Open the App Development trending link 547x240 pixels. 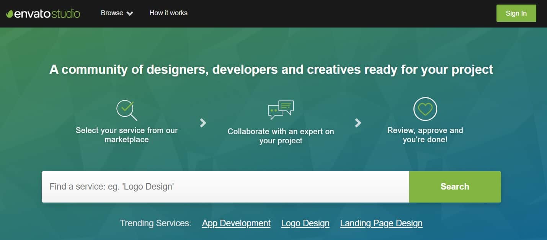236,223
